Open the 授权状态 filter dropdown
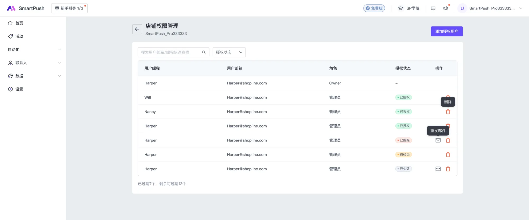 [x=229, y=52]
